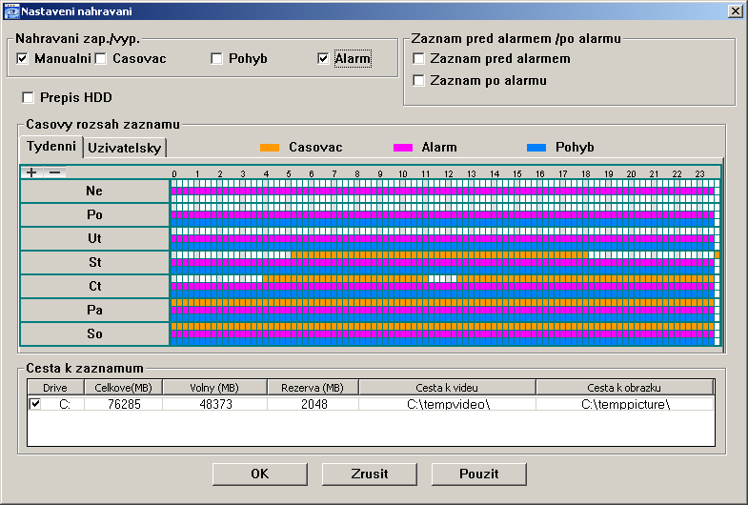
Task: Click the 2048 reserve cell
Action: pyautogui.click(x=313, y=404)
